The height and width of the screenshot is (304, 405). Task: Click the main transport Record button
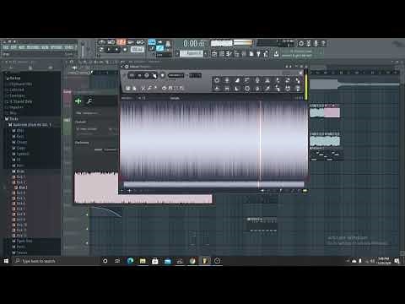tap(125, 50)
